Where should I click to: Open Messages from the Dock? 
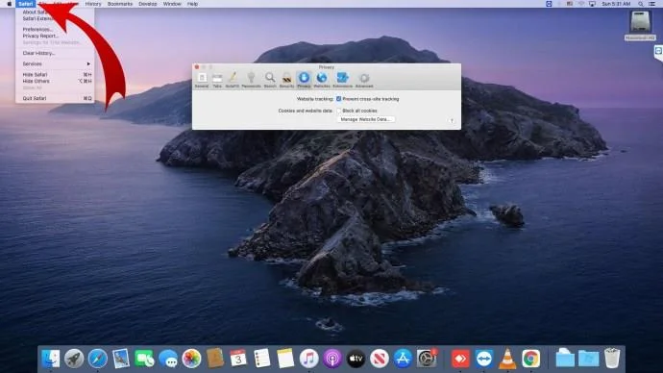(168, 359)
